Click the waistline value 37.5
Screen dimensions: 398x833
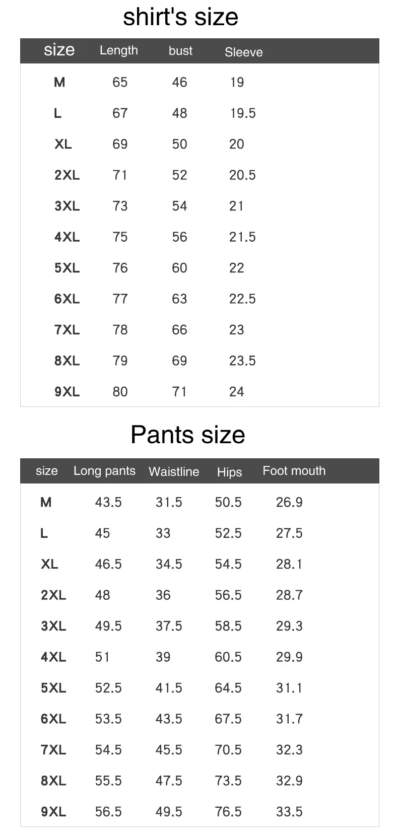pos(169,626)
